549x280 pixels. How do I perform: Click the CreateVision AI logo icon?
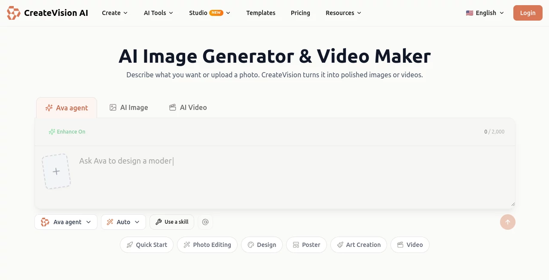13,13
